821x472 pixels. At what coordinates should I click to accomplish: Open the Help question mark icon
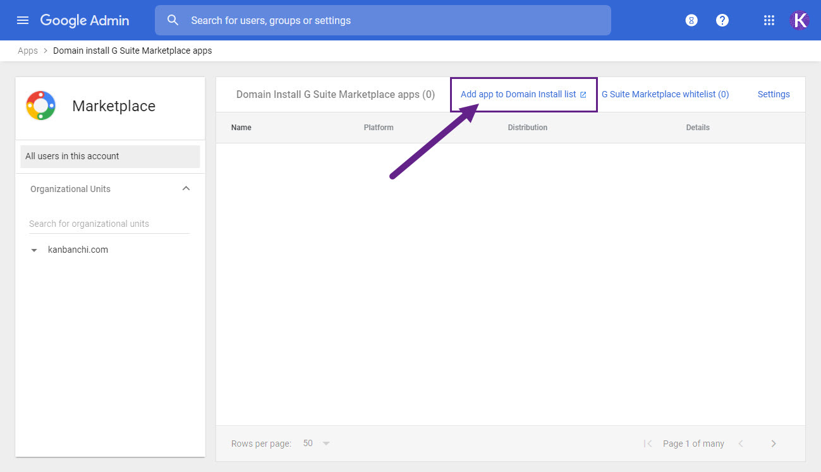[722, 20]
